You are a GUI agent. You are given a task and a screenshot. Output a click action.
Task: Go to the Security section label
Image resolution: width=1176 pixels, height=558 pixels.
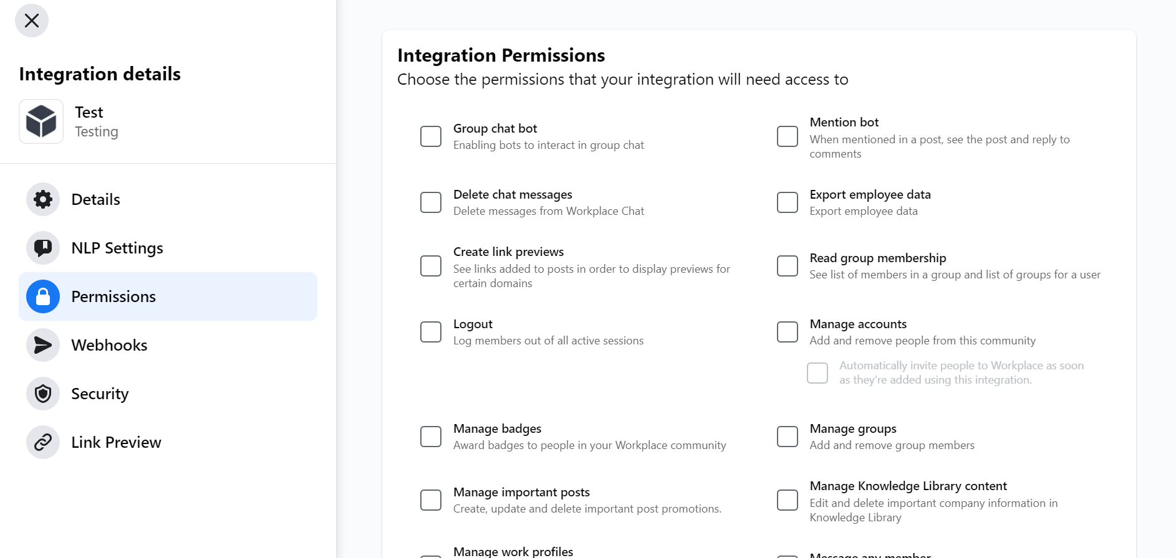coord(100,394)
